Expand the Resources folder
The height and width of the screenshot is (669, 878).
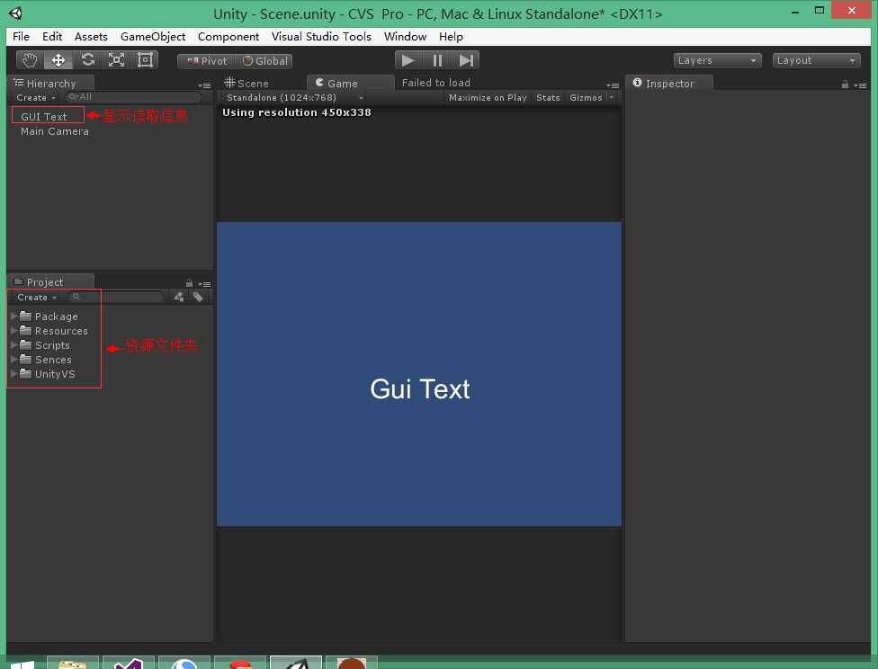[14, 331]
